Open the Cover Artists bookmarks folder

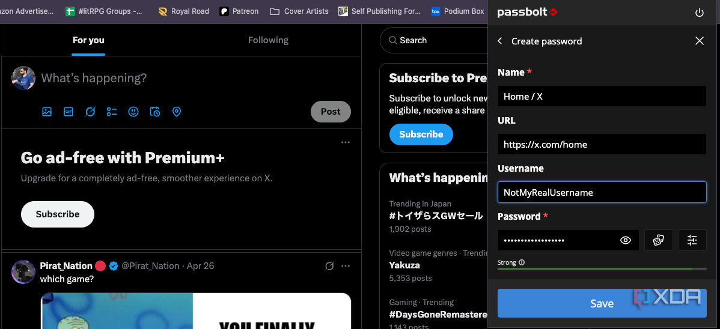(299, 11)
